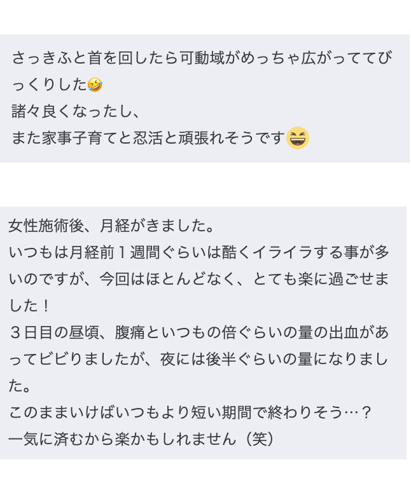Click the line starting ってビビりましたが

198,359
